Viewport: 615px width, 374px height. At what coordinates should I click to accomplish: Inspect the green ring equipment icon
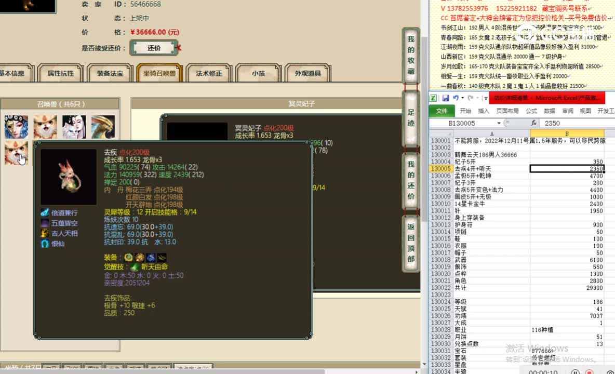pos(128,257)
